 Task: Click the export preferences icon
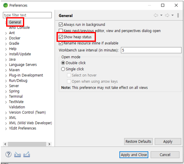click(27, 155)
